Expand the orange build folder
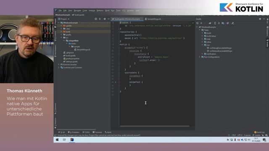Screen dimensions: 269x151 (61, 32)
